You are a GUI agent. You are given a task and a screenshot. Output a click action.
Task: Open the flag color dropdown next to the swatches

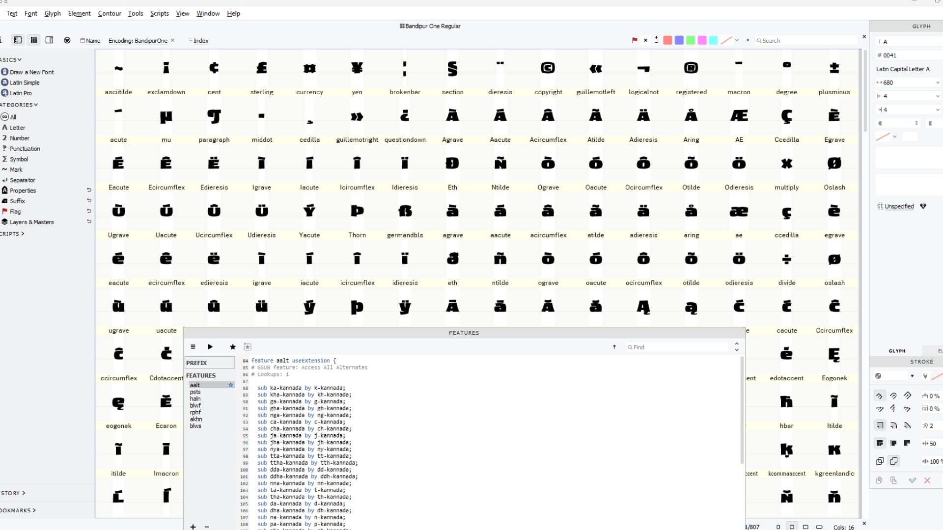click(x=736, y=40)
